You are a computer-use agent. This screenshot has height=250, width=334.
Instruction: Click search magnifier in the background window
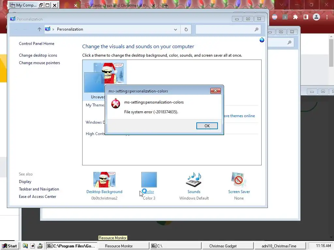click(289, 43)
